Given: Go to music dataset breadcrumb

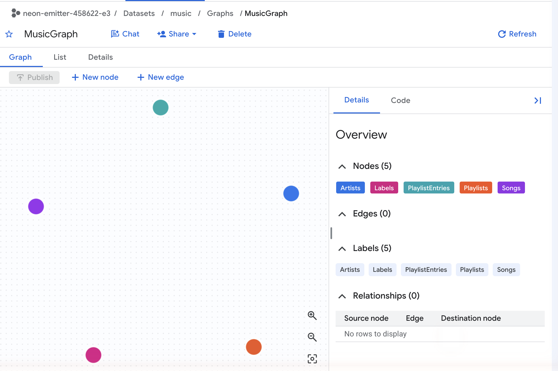Looking at the screenshot, I should point(181,13).
